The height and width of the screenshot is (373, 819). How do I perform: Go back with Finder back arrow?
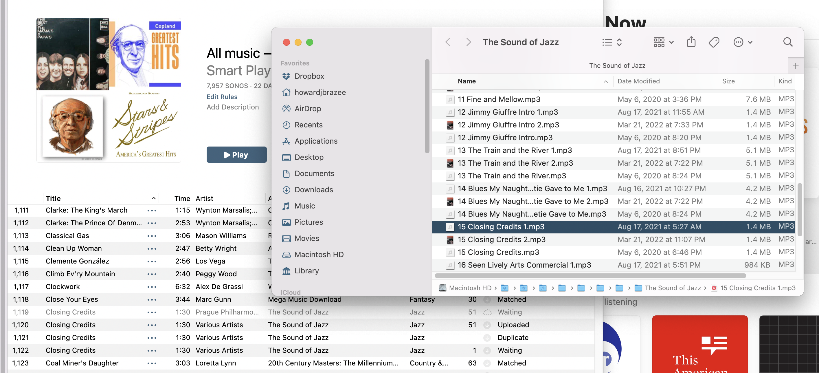coord(448,42)
